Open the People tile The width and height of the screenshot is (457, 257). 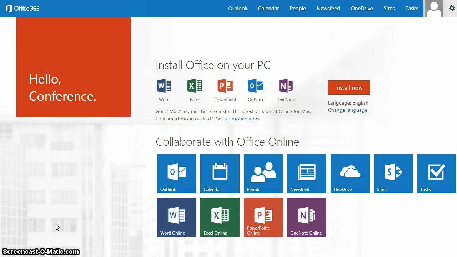pos(263,174)
